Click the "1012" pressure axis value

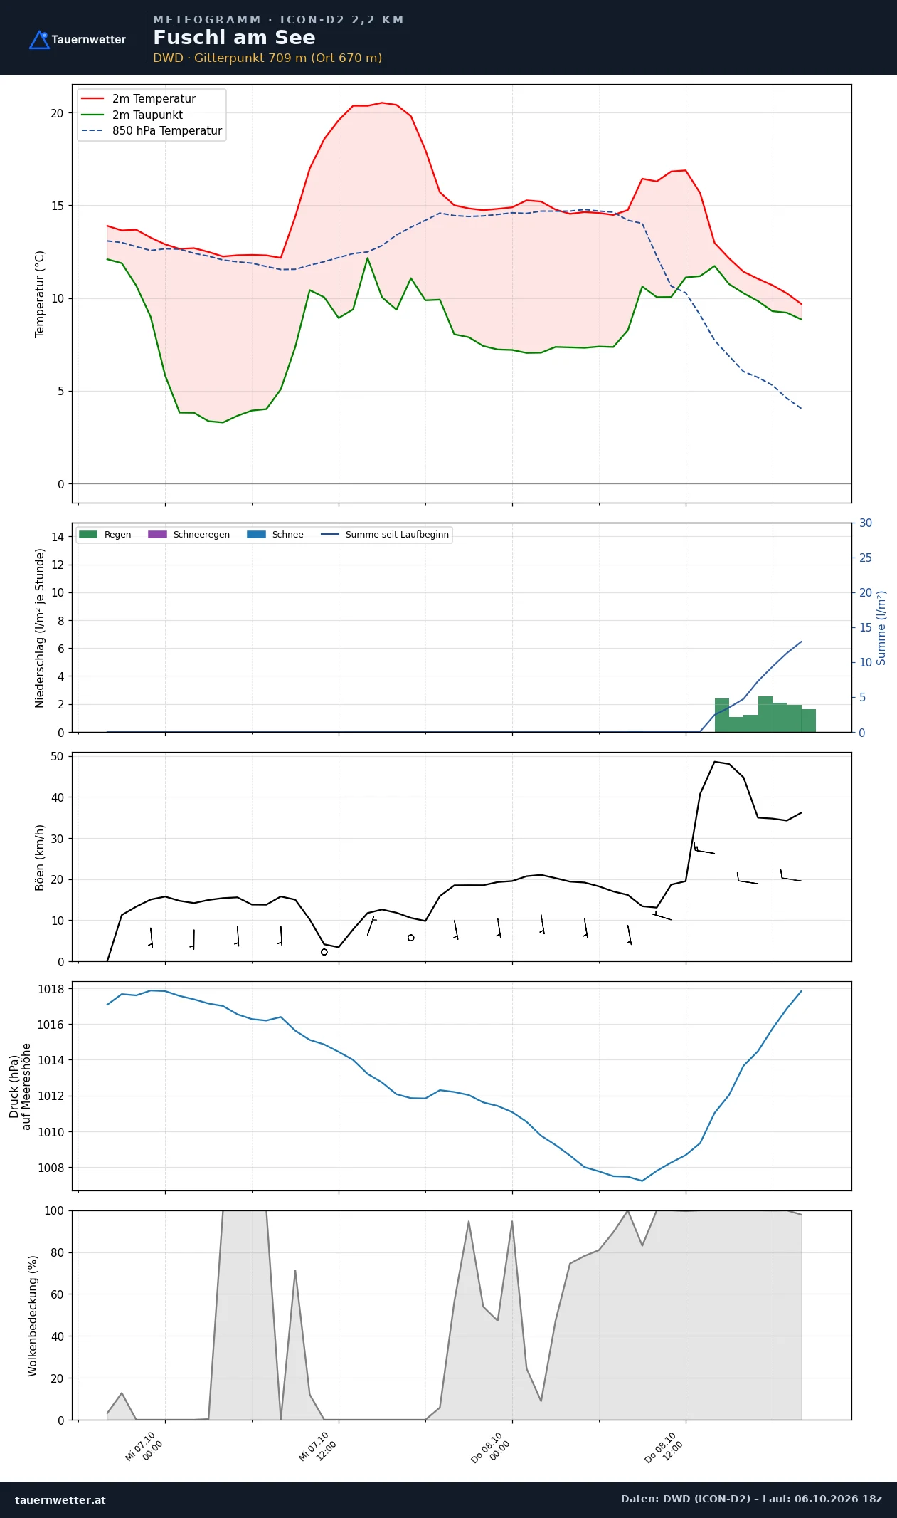51,1096
